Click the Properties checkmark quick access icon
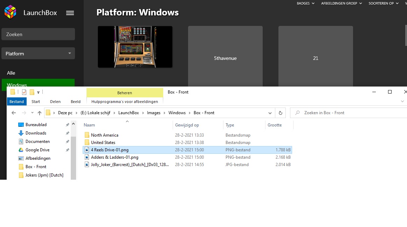 (24, 92)
